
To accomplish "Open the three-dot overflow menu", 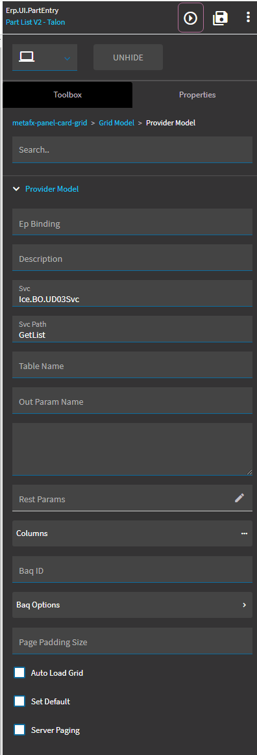I will point(248,18).
